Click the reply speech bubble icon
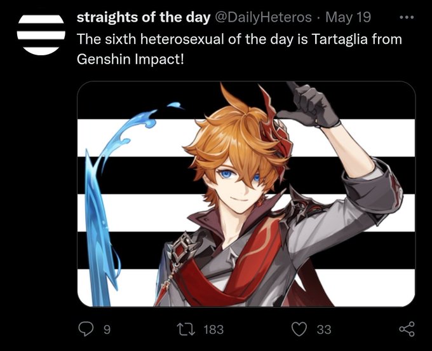 pyautogui.click(x=86, y=329)
